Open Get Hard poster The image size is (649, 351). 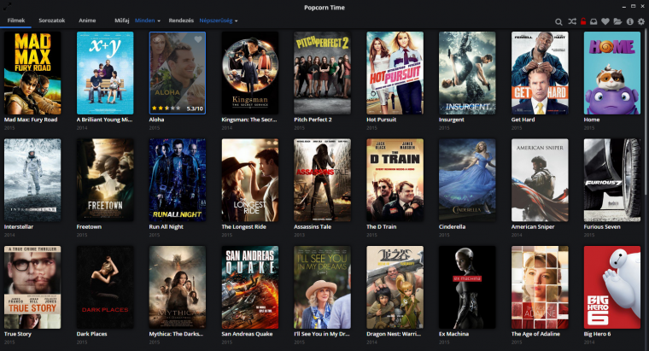[x=540, y=73]
